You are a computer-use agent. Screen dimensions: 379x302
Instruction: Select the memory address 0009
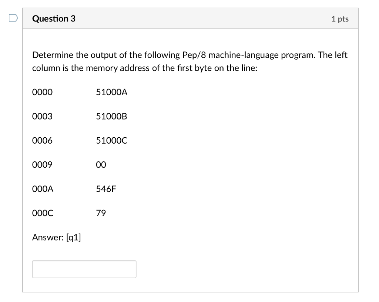[42, 165]
